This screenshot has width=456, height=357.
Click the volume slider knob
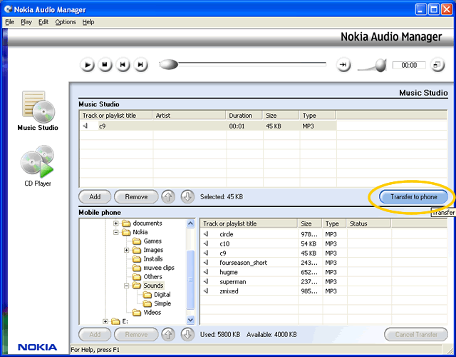[380, 66]
